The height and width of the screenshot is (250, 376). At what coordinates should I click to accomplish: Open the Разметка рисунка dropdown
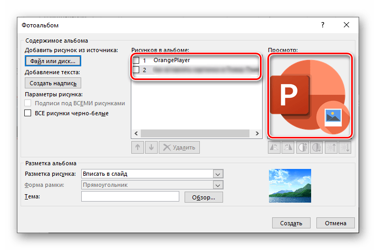(218, 174)
